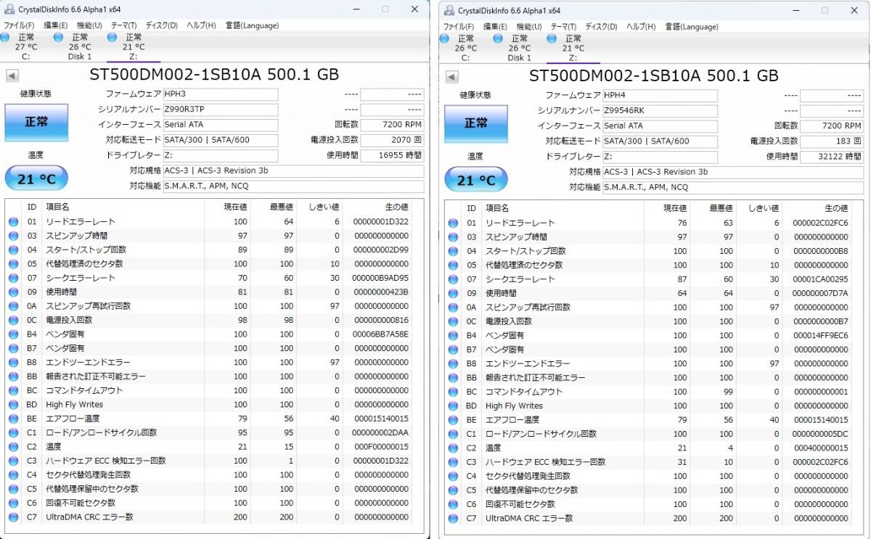The image size is (871, 539).
Task: Click the CrystalDiskInfo application icon in title bar
Action: click(x=9, y=9)
